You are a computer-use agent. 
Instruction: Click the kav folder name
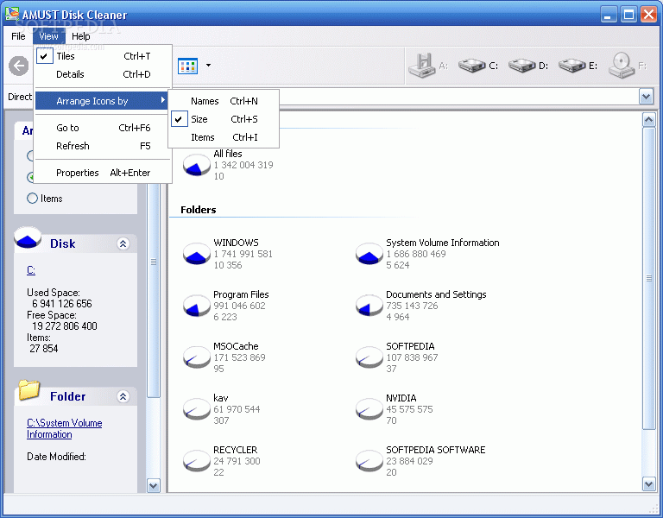click(x=221, y=398)
